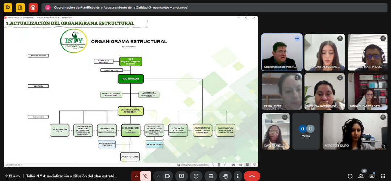Screen dimensions: 391x181
Task: Turn off the camera
Action: tap(168, 176)
